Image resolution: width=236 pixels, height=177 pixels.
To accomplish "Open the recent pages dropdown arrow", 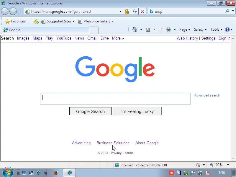I will (19, 12).
